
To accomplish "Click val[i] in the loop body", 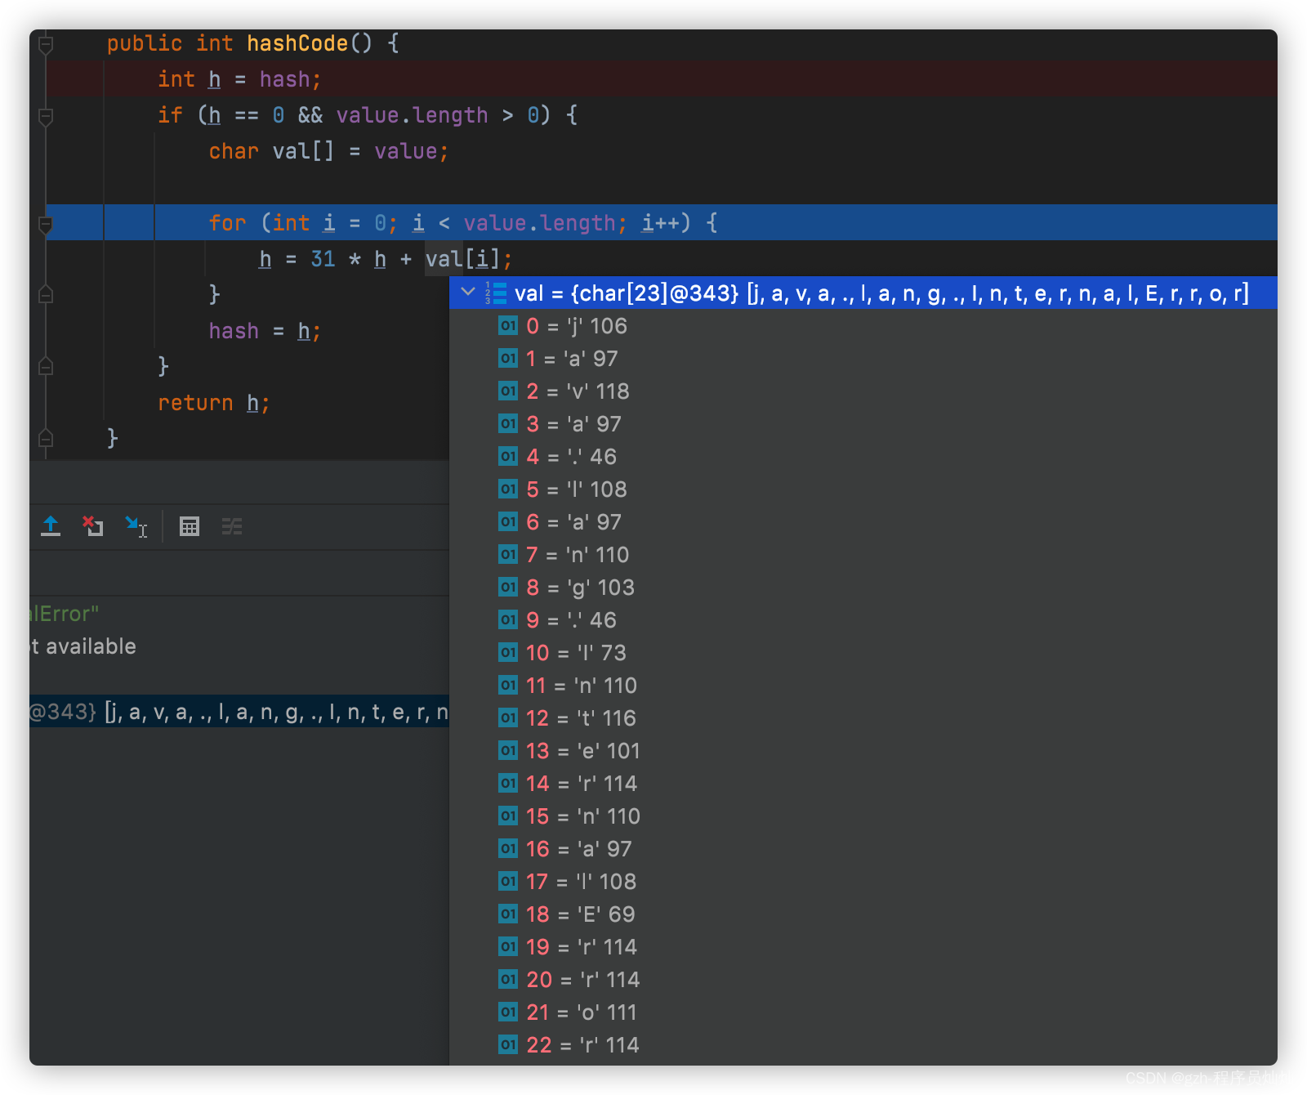I will [x=462, y=259].
